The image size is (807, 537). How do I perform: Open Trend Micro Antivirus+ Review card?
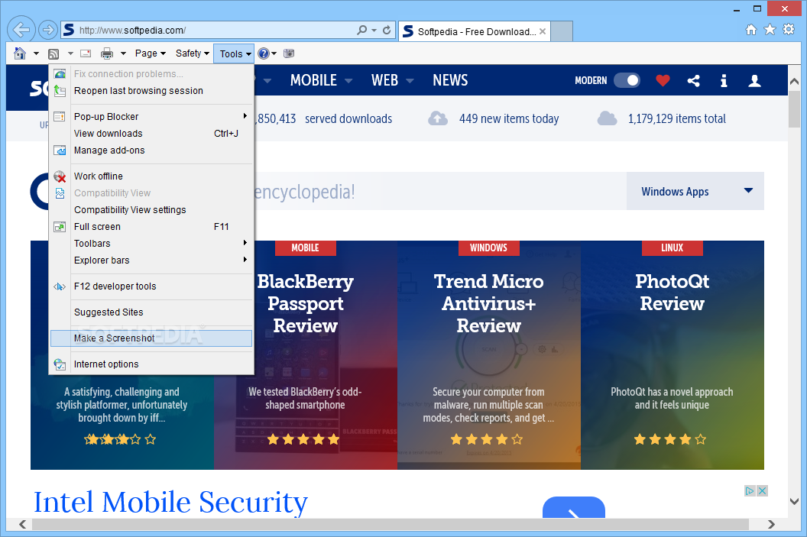[489, 355]
